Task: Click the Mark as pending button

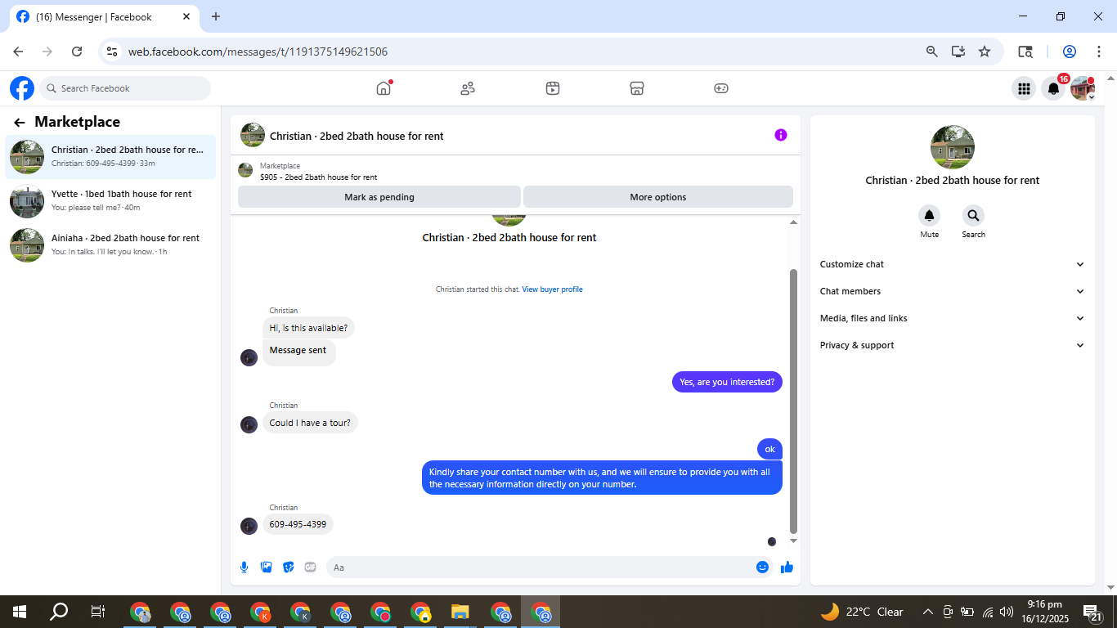Action: tap(379, 197)
